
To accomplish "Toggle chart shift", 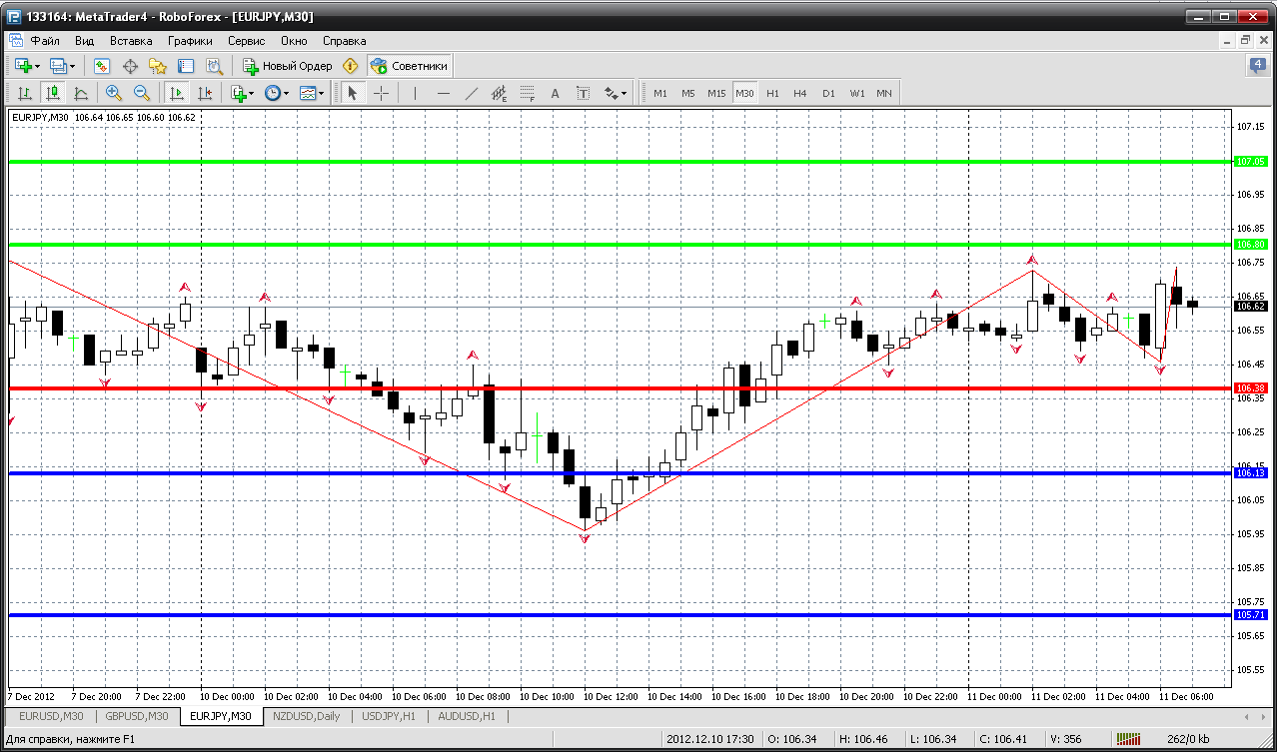I will [x=205, y=93].
